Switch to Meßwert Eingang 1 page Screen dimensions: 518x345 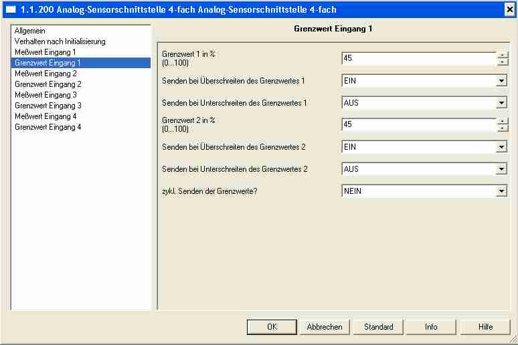45,52
